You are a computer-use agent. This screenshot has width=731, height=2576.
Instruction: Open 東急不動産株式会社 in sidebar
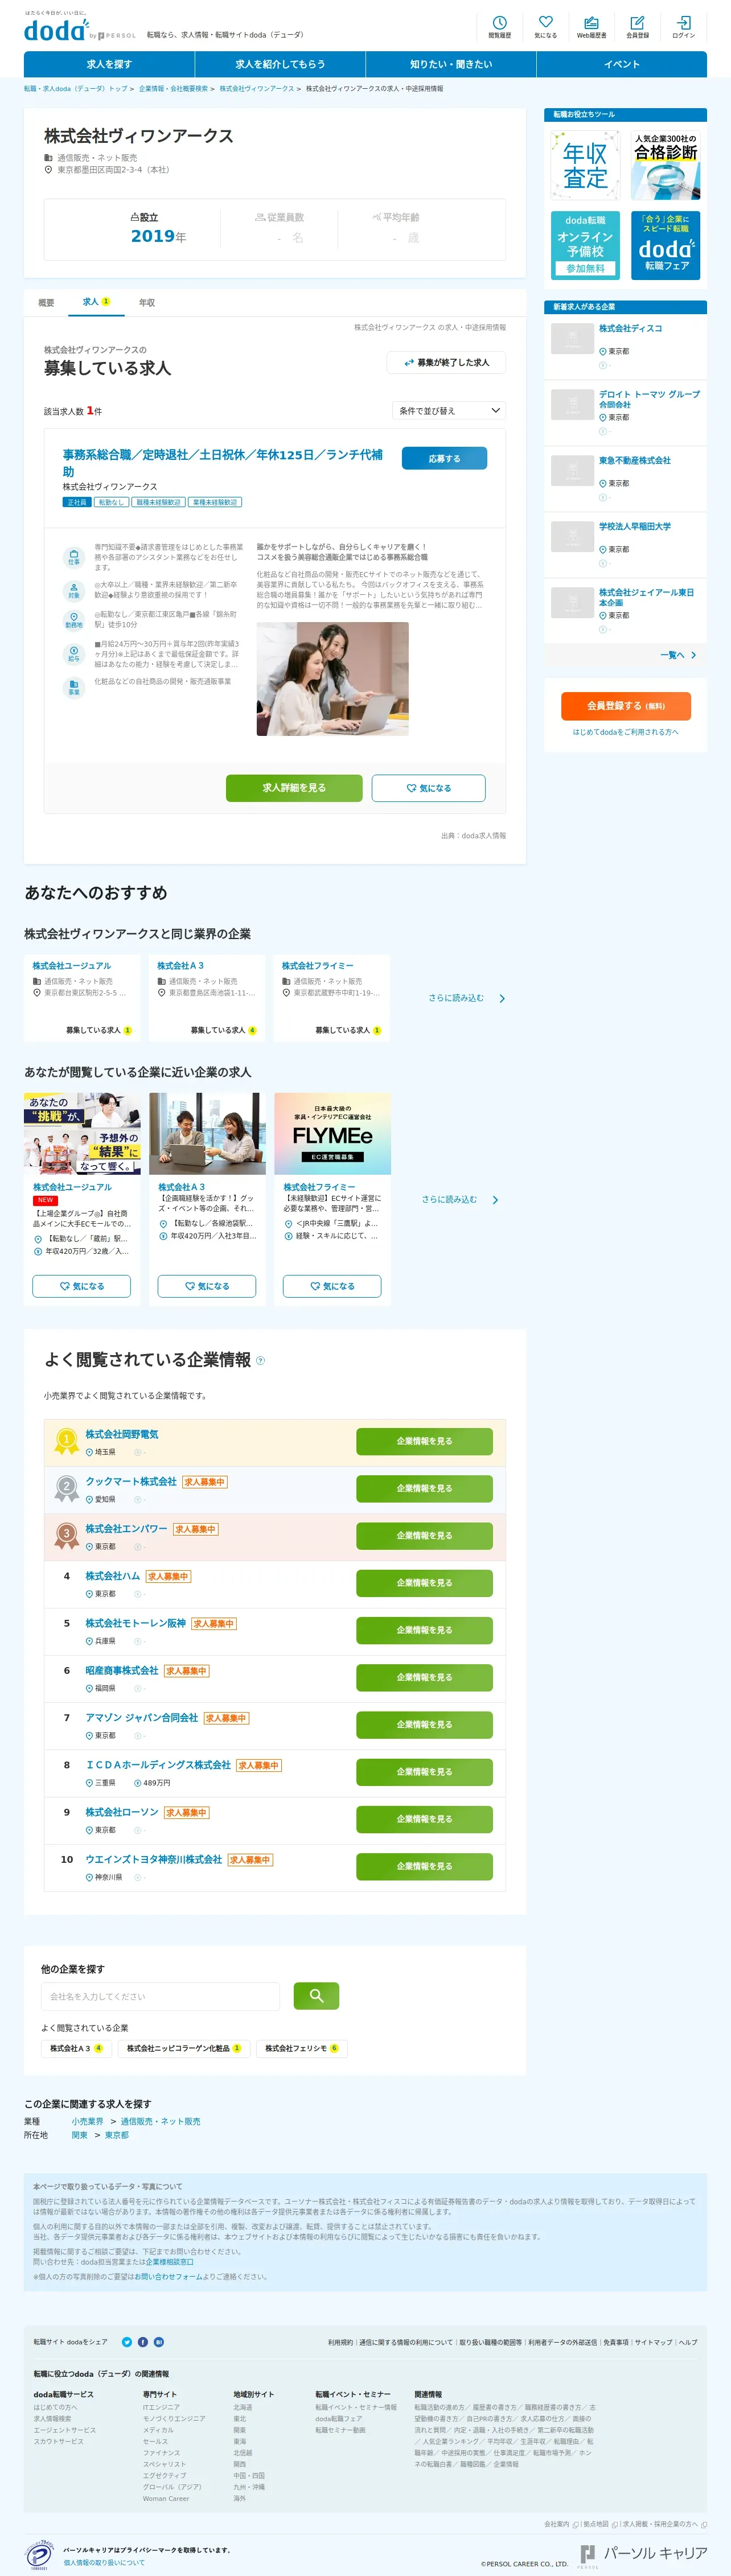[635, 460]
